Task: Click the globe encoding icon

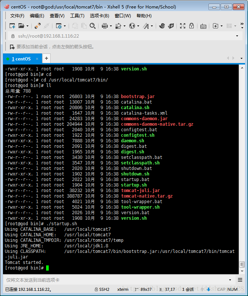Action: pyautogui.click(x=132, y=26)
